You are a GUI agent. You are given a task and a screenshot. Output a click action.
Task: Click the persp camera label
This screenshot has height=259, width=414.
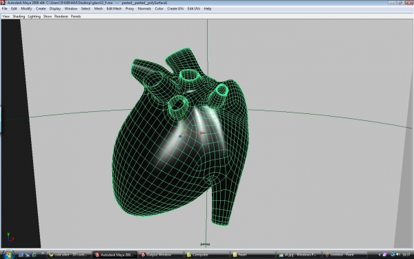pos(205,244)
